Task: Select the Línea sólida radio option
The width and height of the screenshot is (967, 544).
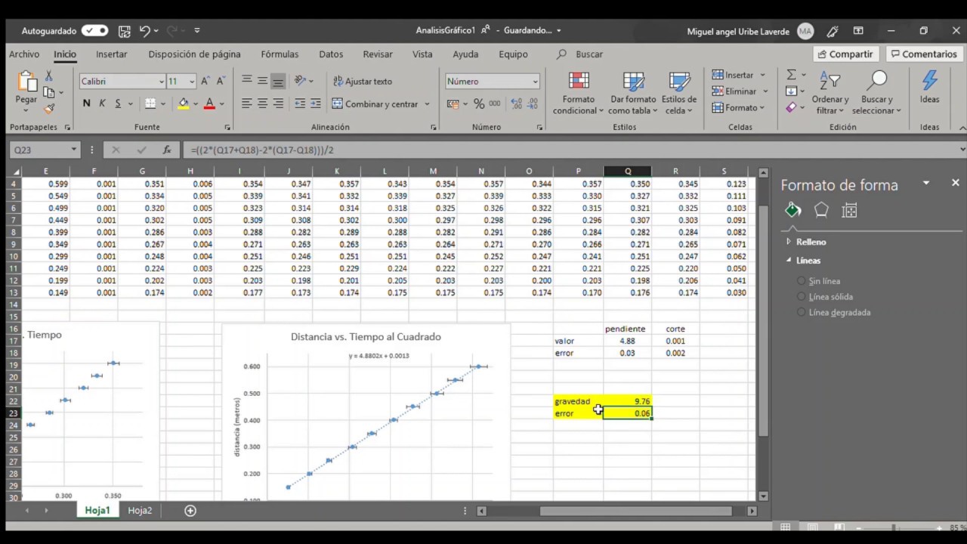Action: point(802,297)
